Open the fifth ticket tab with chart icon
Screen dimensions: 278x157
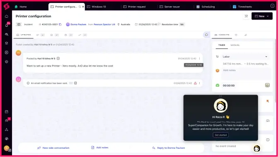click(82, 35)
